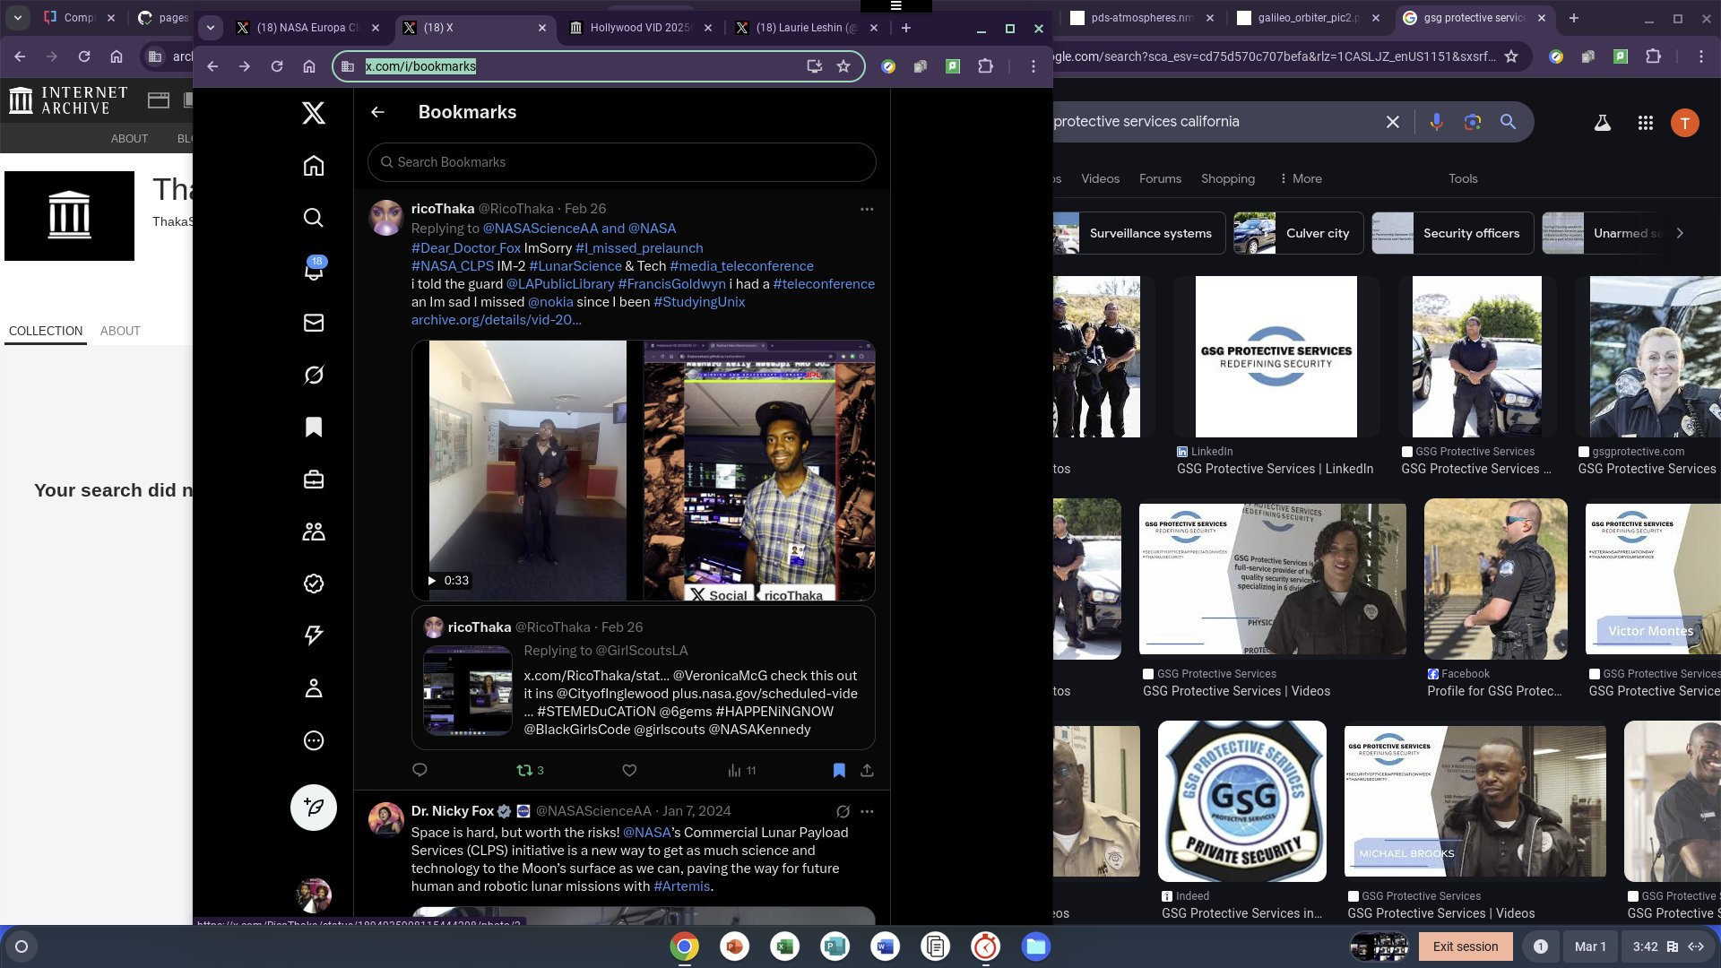Expand more image filter chips with arrow
Screen dimensions: 1721x968
click(x=1680, y=233)
